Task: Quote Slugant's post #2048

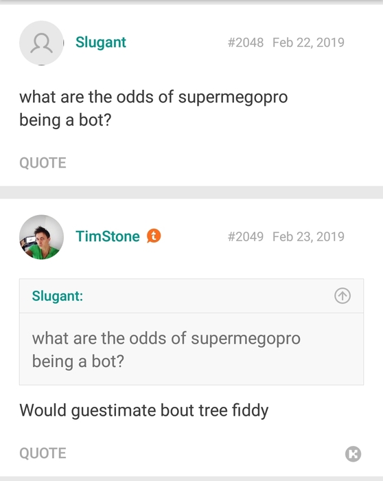Action: [43, 163]
